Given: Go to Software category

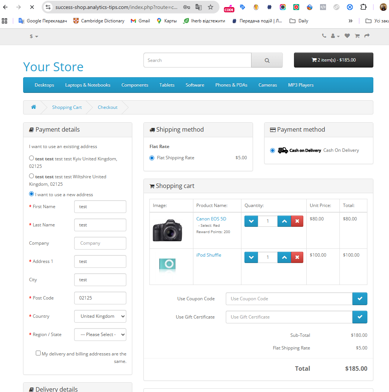Looking at the screenshot, I should click(x=195, y=85).
